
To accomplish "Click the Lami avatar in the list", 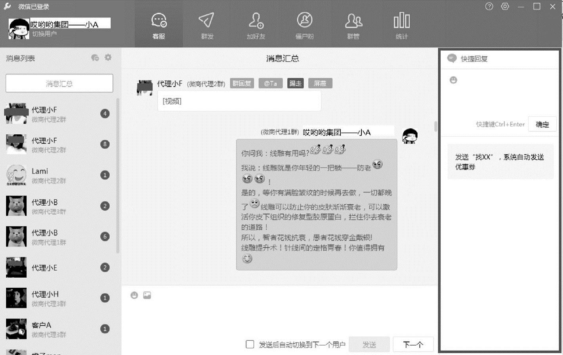I will 16,175.
